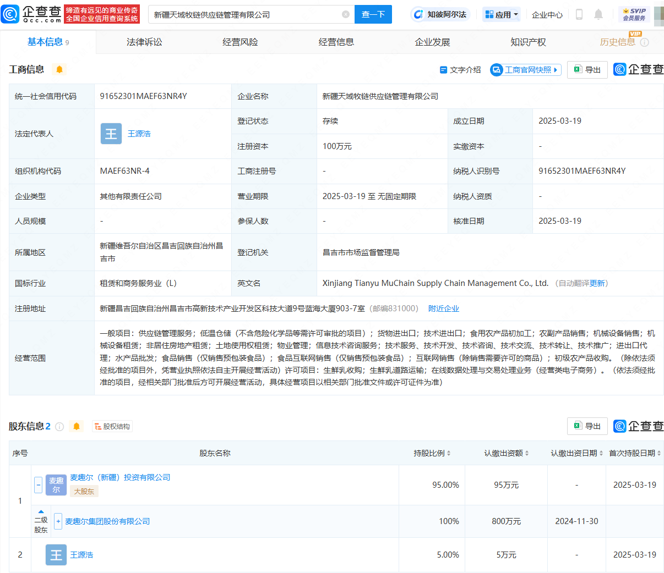Click the alert bell beside 工商信息

tap(59, 69)
